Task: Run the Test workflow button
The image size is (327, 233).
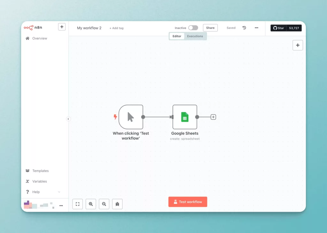Action: click(x=188, y=202)
